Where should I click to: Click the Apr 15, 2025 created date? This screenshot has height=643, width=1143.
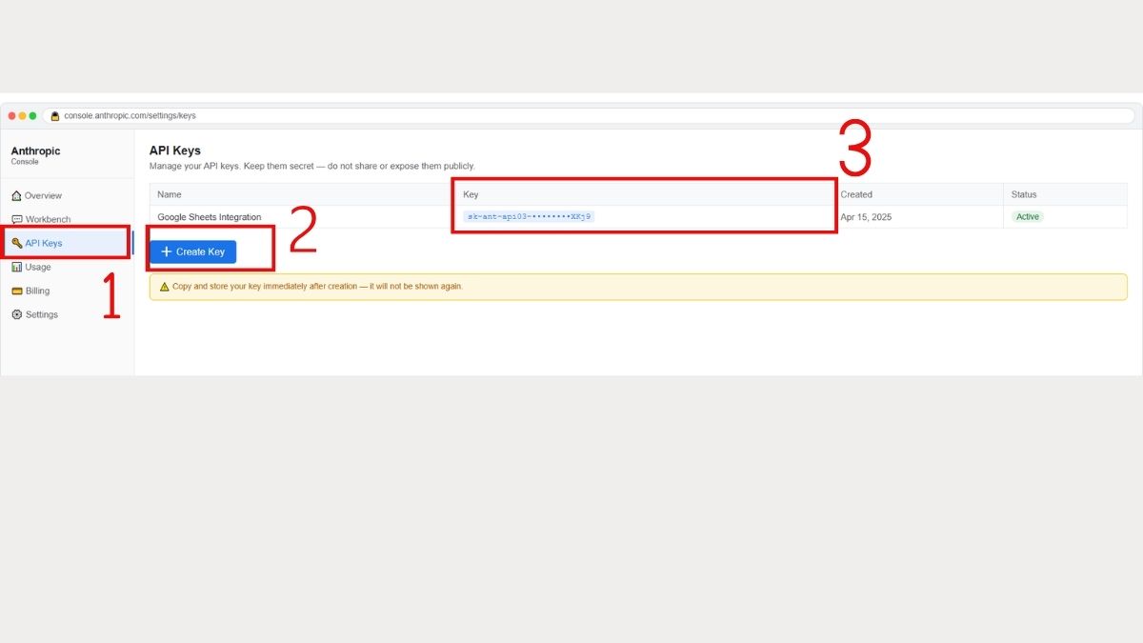click(x=866, y=217)
